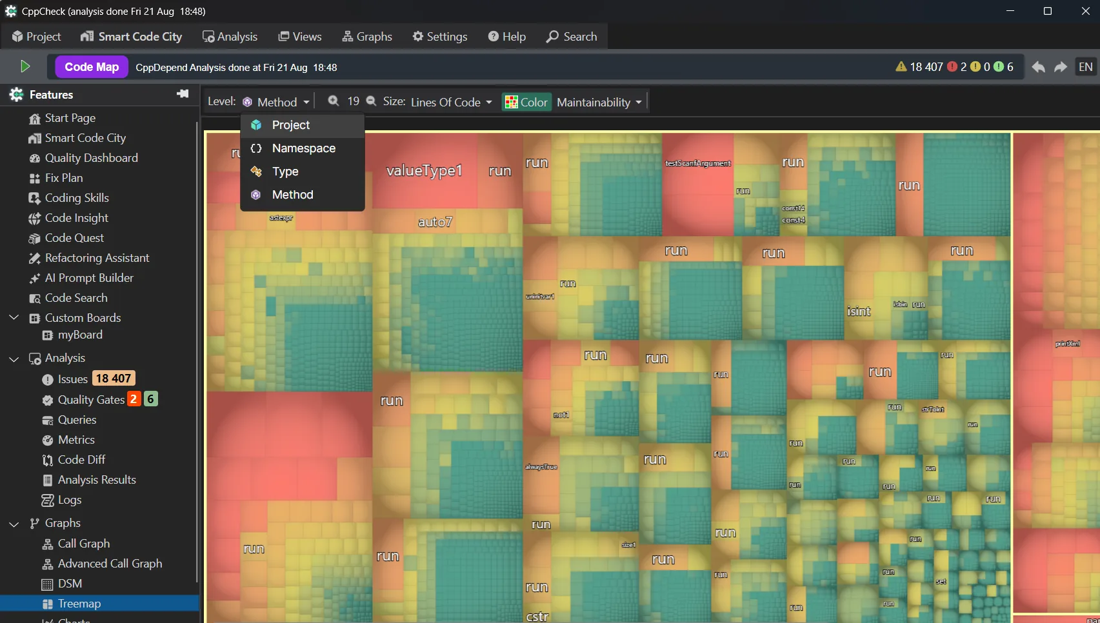Click the navigate forward arrow icon

point(1061,67)
